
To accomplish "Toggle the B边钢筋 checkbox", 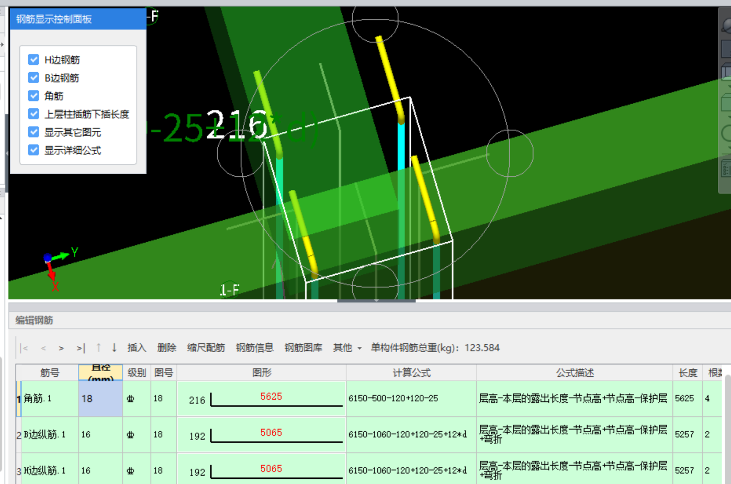I will pos(33,78).
